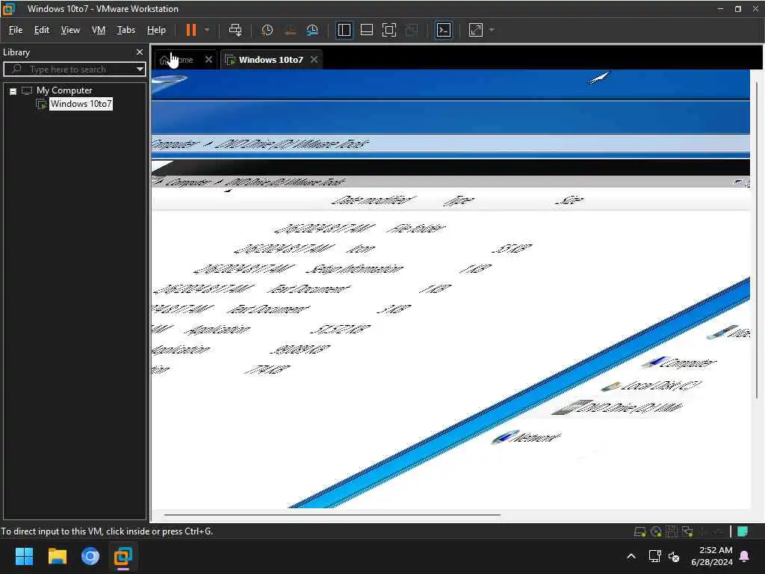Open the File menu
Viewport: 765px width, 574px height.
16,30
